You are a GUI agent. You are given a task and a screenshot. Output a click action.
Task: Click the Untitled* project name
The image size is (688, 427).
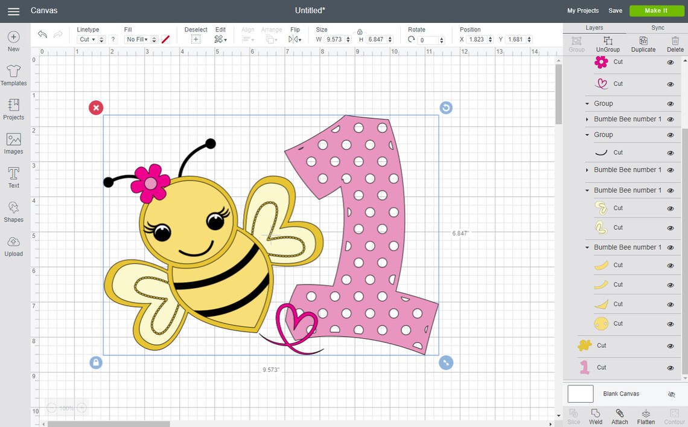coord(310,10)
